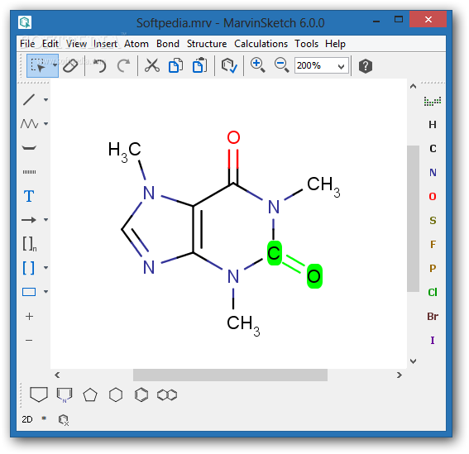469x454 pixels.
Task: Select the rectangle selection tool
Action: [38, 65]
